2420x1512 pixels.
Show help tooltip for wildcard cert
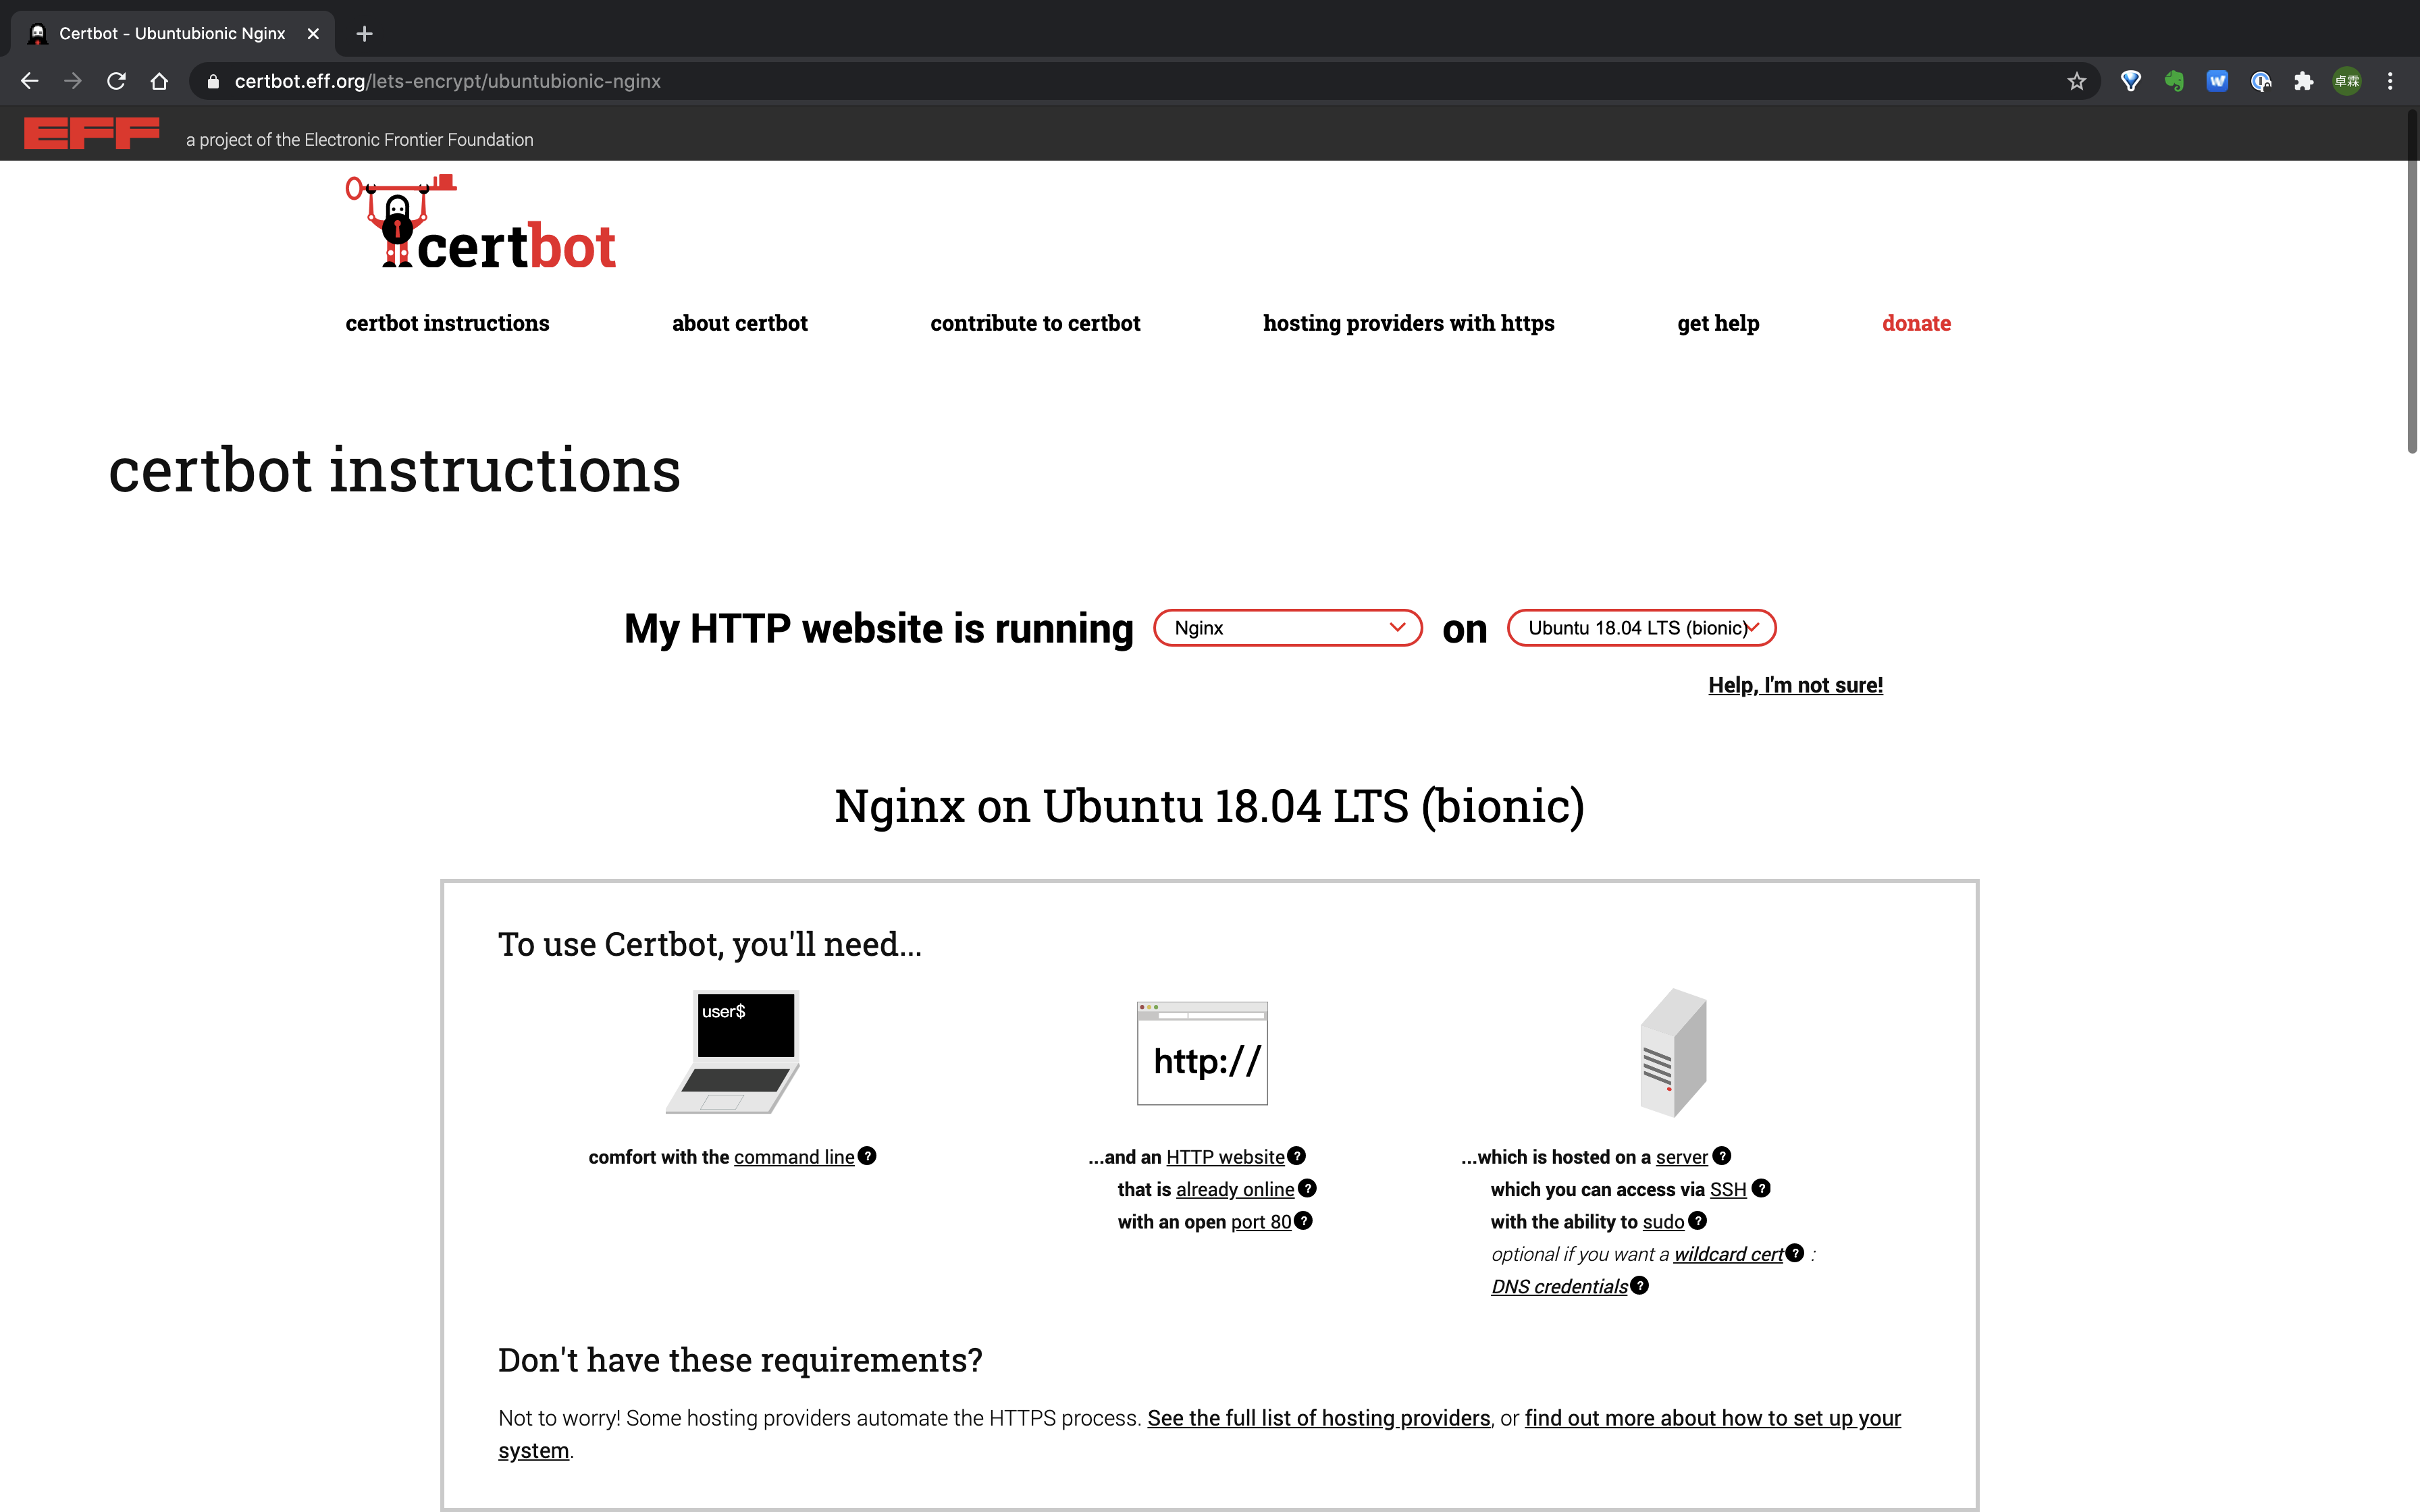point(1795,1253)
